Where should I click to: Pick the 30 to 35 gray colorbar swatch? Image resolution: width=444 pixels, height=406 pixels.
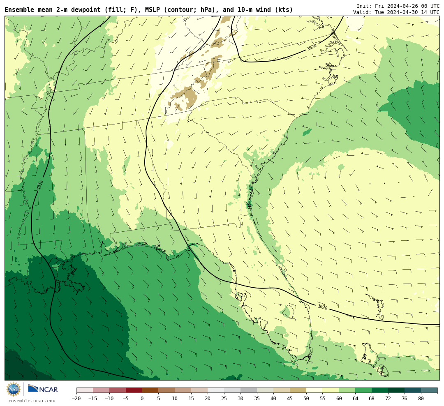249,390
